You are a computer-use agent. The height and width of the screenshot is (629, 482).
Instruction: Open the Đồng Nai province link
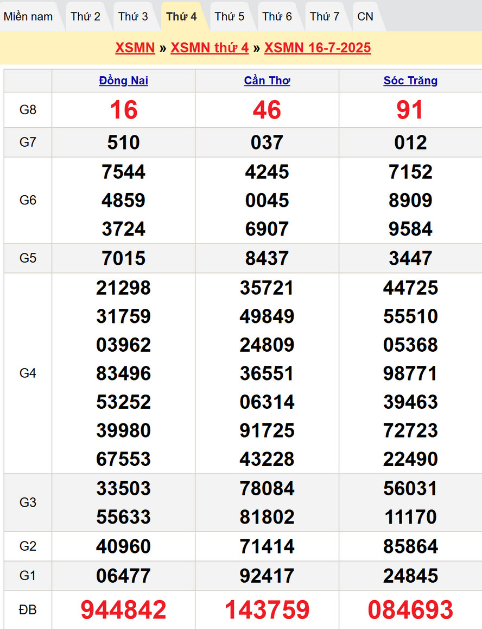click(124, 80)
